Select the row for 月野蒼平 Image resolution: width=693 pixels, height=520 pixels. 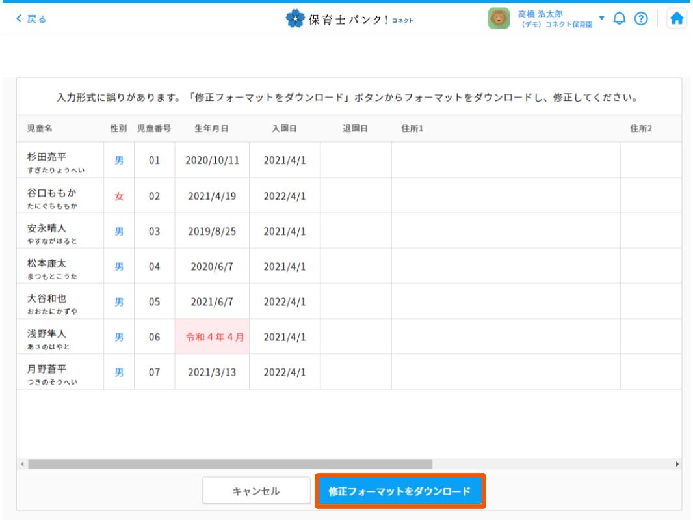coord(54,372)
